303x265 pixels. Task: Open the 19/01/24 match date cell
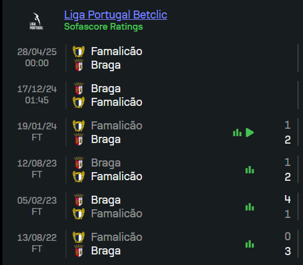tap(37, 132)
